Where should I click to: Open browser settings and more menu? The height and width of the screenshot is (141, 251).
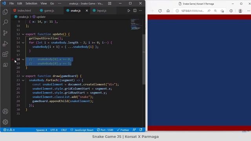[x=249, y=11]
